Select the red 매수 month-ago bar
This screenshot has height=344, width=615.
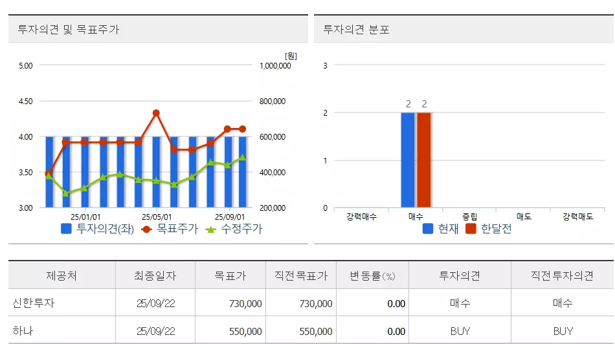click(x=424, y=160)
